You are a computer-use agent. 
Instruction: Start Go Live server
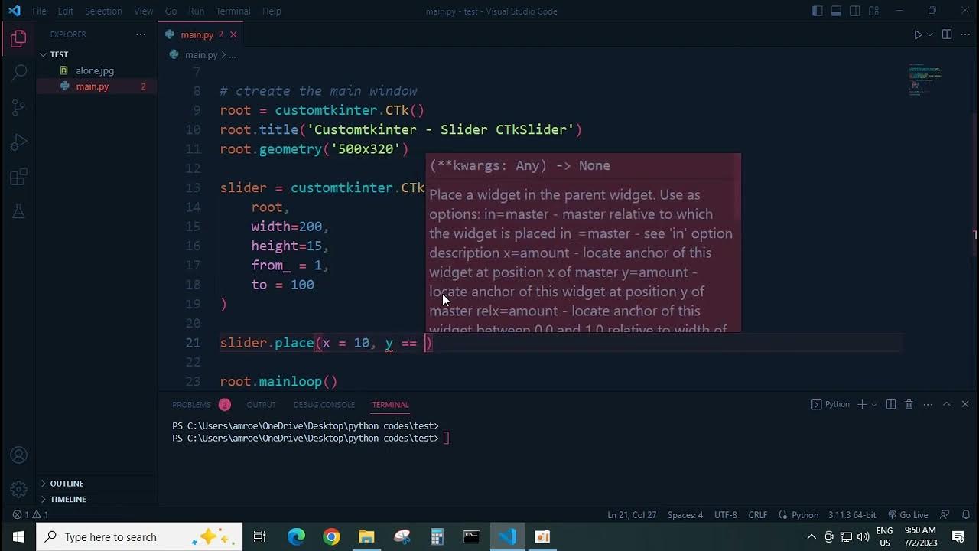point(907,515)
